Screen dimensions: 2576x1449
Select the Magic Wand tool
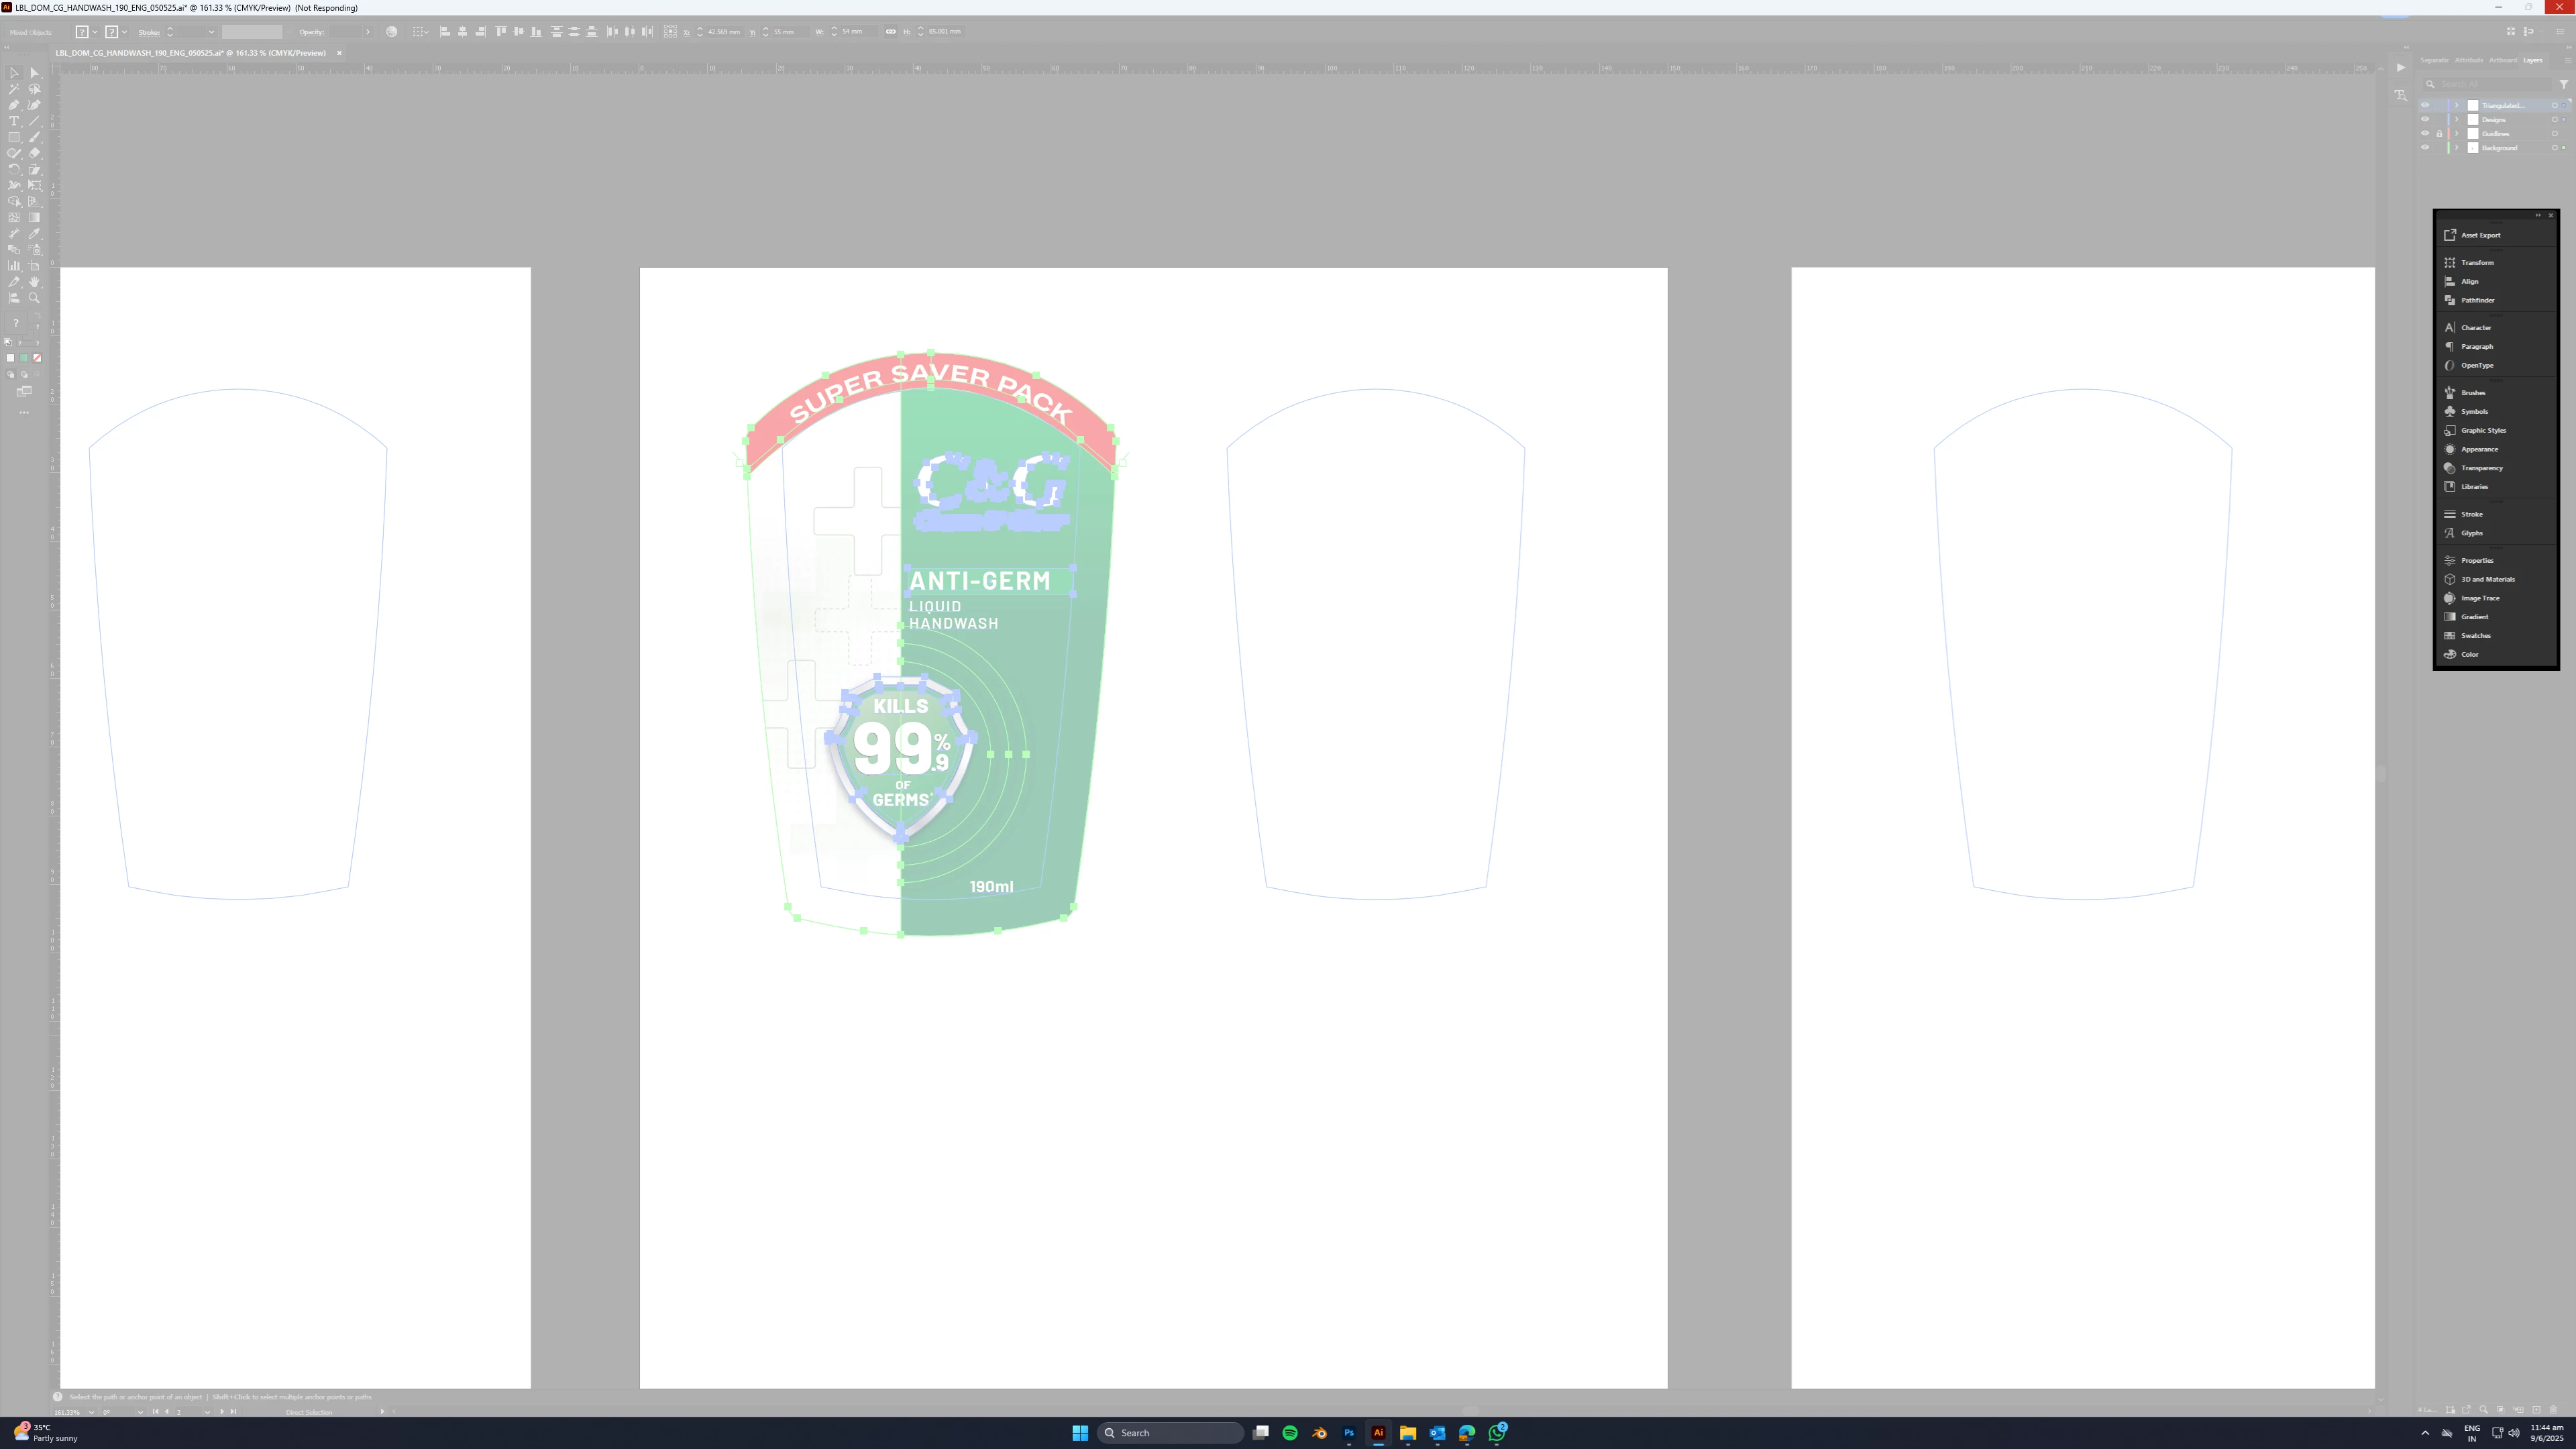[x=14, y=89]
